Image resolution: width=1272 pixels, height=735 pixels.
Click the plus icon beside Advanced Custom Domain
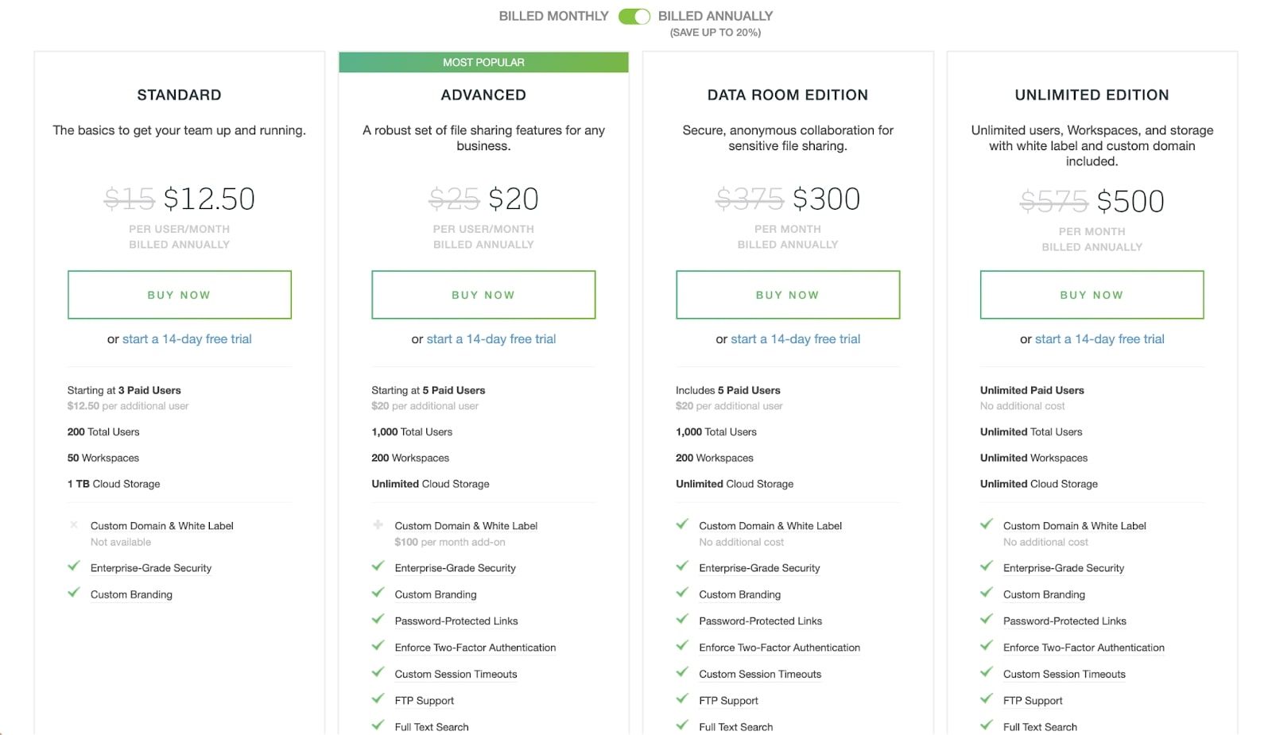(x=378, y=525)
